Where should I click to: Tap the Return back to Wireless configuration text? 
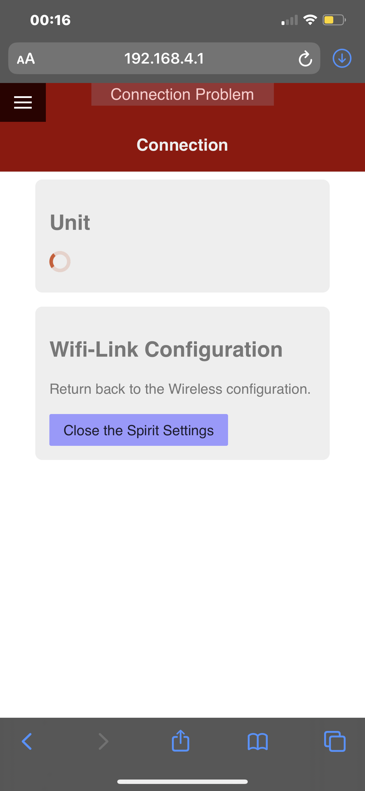click(x=180, y=389)
